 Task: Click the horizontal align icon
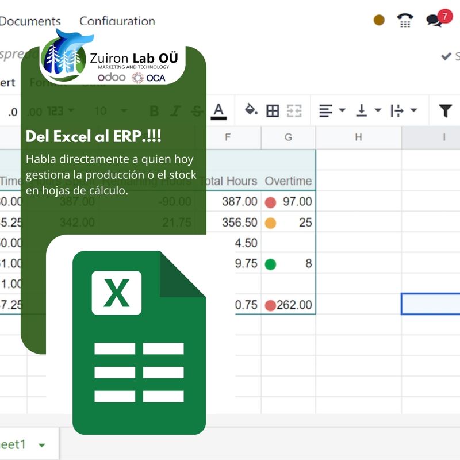(x=325, y=110)
